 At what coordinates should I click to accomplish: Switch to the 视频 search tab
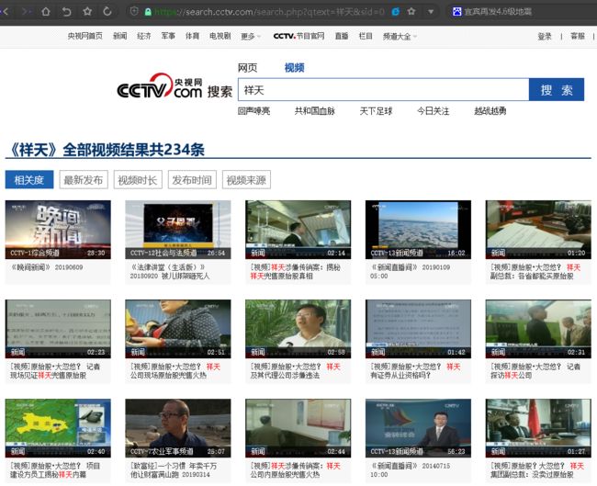pos(294,68)
